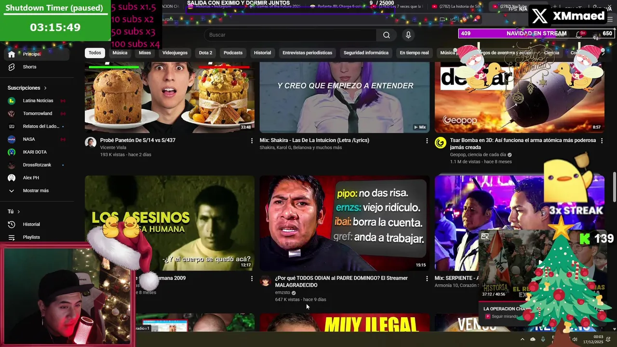Open options menu for Probé Panetón video
This screenshot has width=617, height=347.
coord(252,141)
